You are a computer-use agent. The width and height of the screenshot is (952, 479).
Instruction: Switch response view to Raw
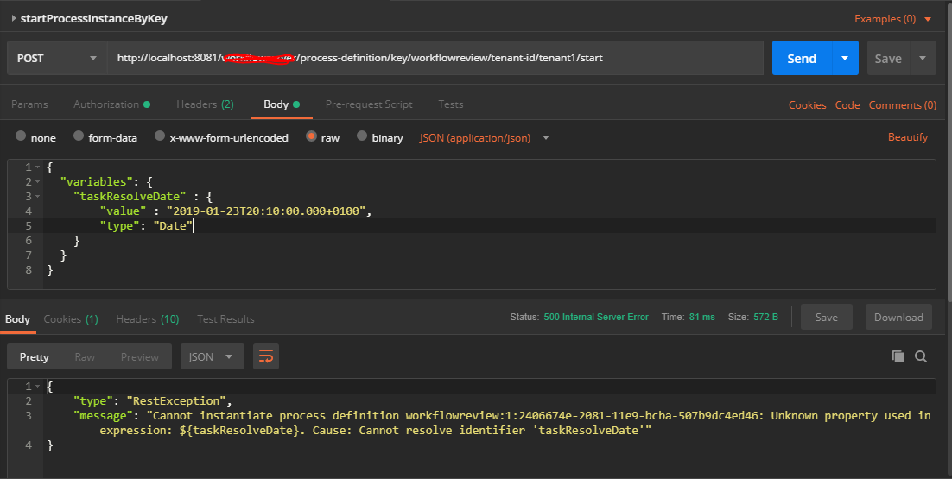pos(85,356)
